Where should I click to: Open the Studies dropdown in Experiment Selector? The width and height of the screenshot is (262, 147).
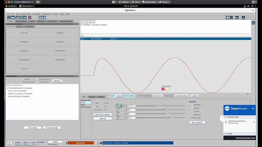(25, 69)
